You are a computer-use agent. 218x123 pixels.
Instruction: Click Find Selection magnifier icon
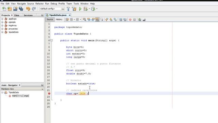(x=84, y=20)
